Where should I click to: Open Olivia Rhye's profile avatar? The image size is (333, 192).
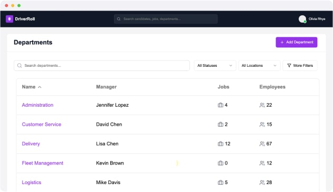click(x=302, y=19)
